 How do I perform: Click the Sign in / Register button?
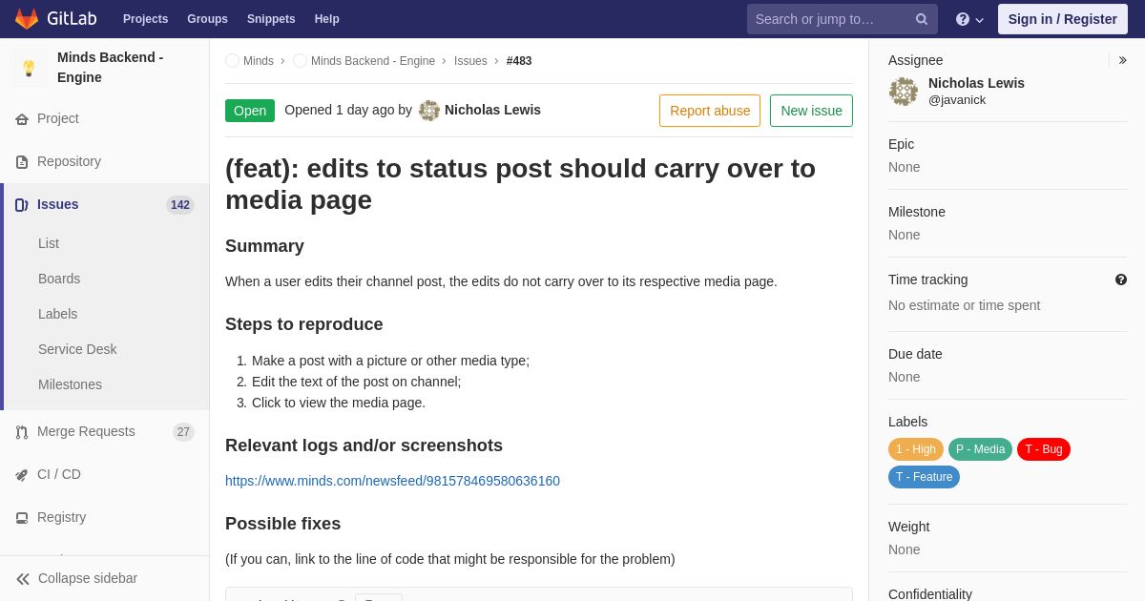(x=1063, y=19)
